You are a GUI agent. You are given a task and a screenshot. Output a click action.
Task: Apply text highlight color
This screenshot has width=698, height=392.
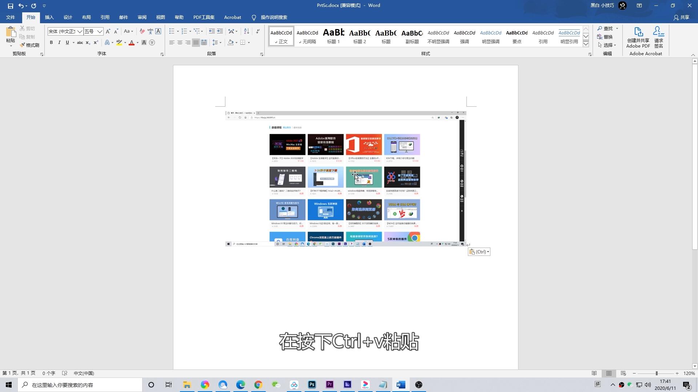click(119, 42)
